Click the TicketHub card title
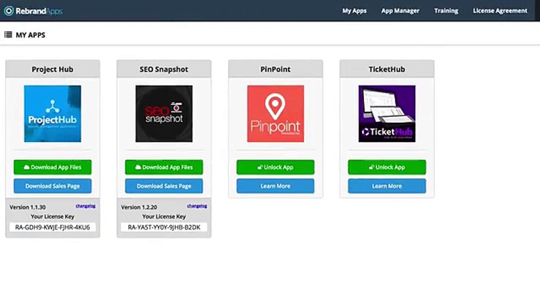The image size is (540, 304). [x=387, y=69]
